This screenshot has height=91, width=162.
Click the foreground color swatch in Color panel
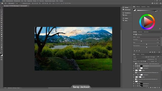click(x=134, y=10)
